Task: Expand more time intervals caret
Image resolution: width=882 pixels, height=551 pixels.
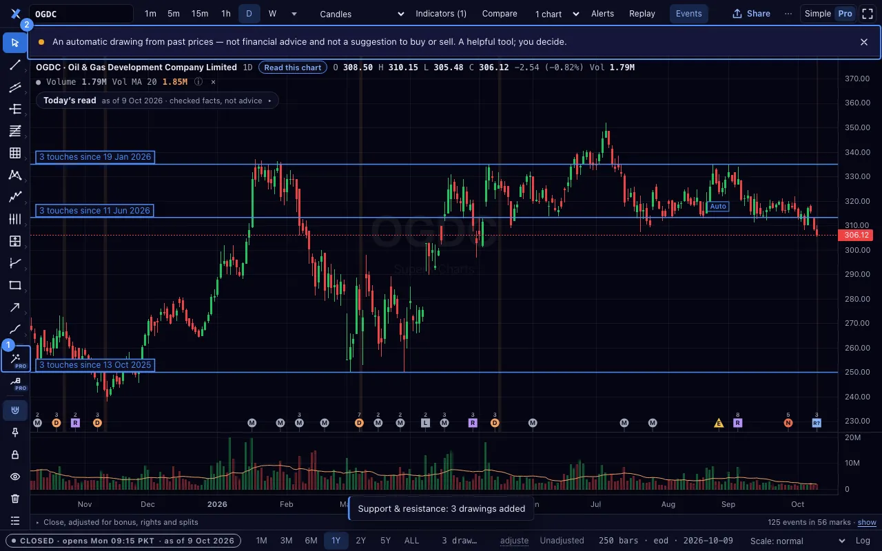Action: 294,14
